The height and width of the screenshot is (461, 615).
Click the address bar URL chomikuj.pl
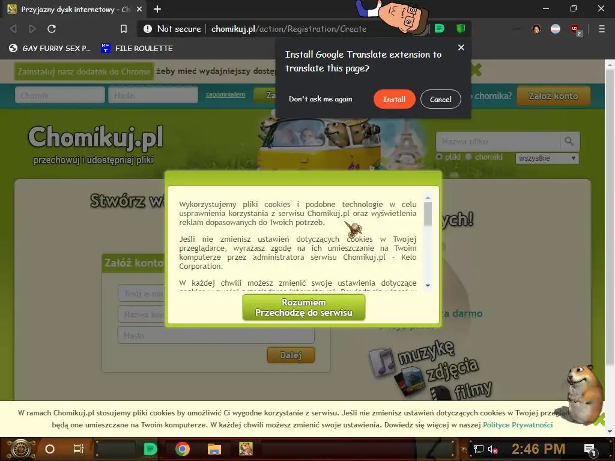click(289, 29)
